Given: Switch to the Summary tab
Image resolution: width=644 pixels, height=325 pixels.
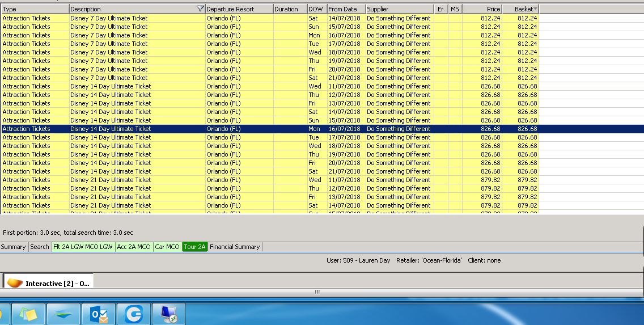Looking at the screenshot, I should coord(13,247).
